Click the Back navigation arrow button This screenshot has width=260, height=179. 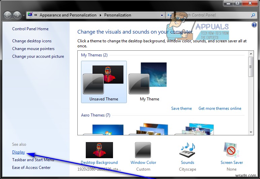7,15
